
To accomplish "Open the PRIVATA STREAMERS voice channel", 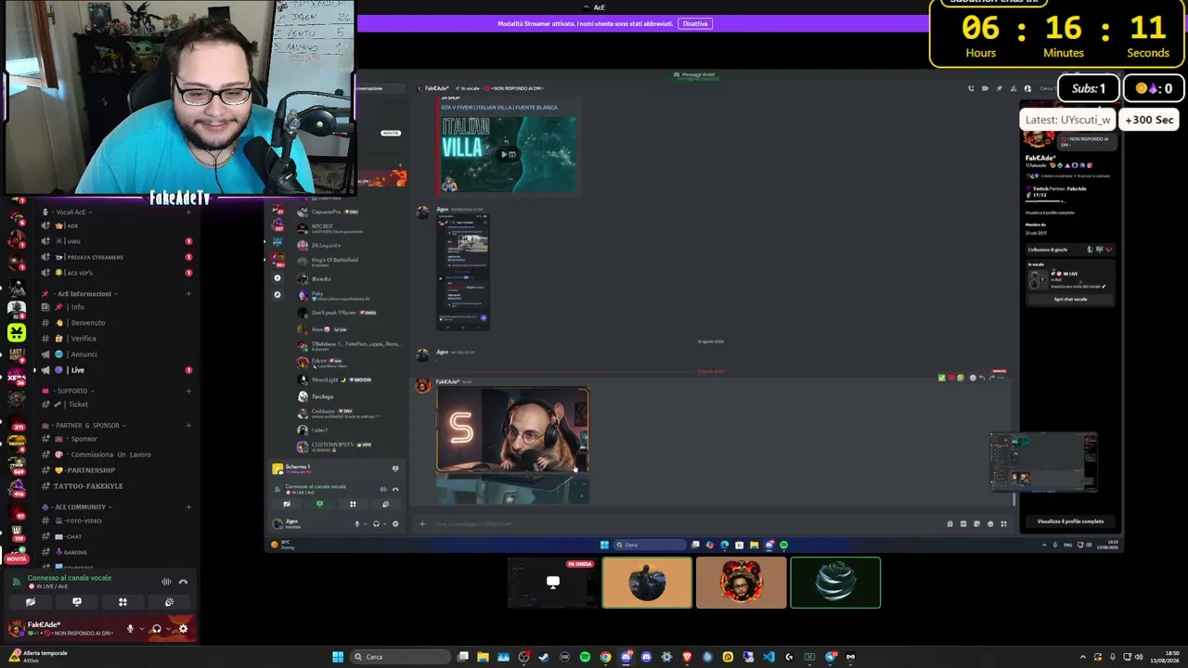I will 116,257.
